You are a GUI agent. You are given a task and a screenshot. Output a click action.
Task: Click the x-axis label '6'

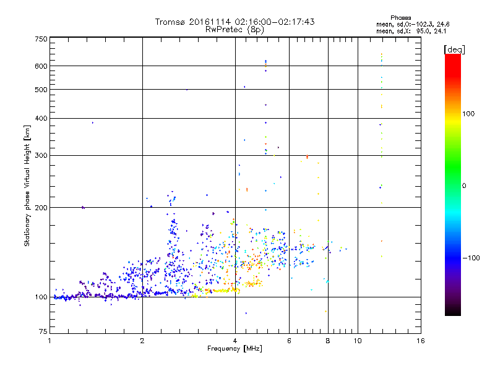(289, 341)
